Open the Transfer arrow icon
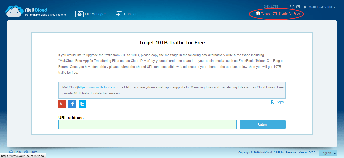This screenshot has width=344, height=158. [x=118, y=14]
